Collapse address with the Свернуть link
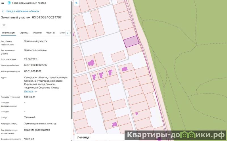 [29, 91]
